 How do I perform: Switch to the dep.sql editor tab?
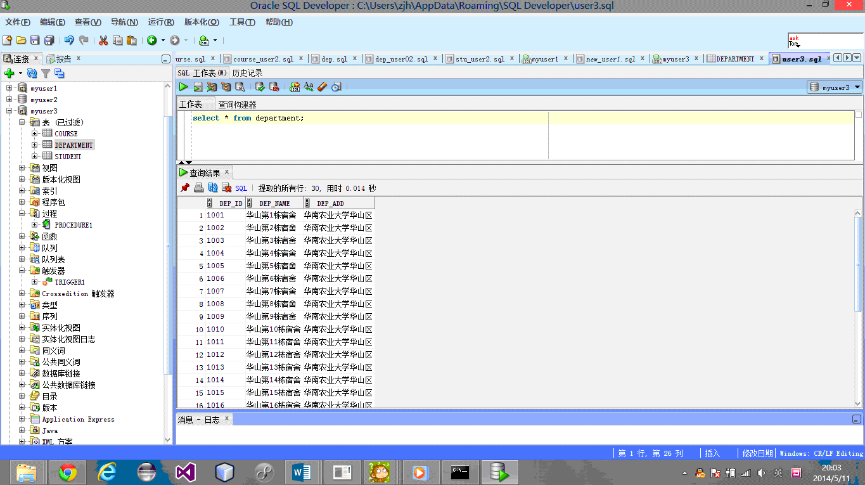click(x=334, y=59)
